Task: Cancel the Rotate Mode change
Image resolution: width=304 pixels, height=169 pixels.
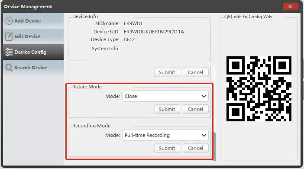Action: (x=195, y=109)
